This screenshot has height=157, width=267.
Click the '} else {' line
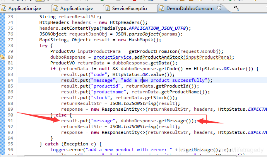[x=61, y=115]
